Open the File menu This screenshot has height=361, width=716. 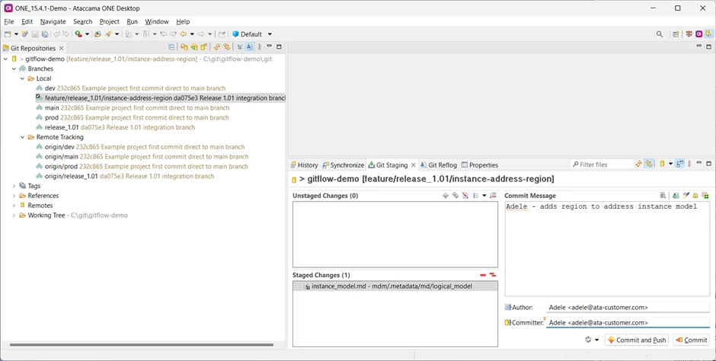coord(9,21)
